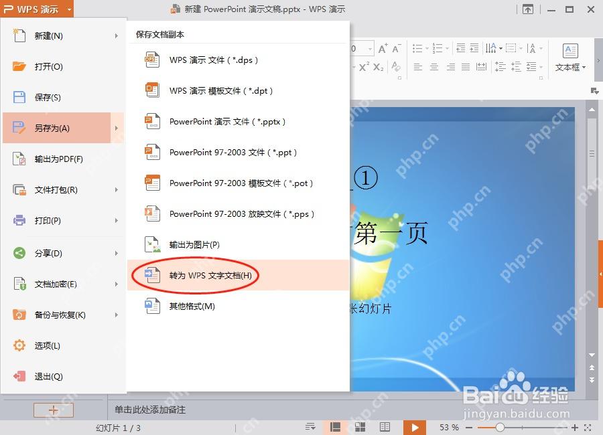
Task: Save copy as WPS 演示 模板文件 (*.dpt)
Action: pos(239,91)
